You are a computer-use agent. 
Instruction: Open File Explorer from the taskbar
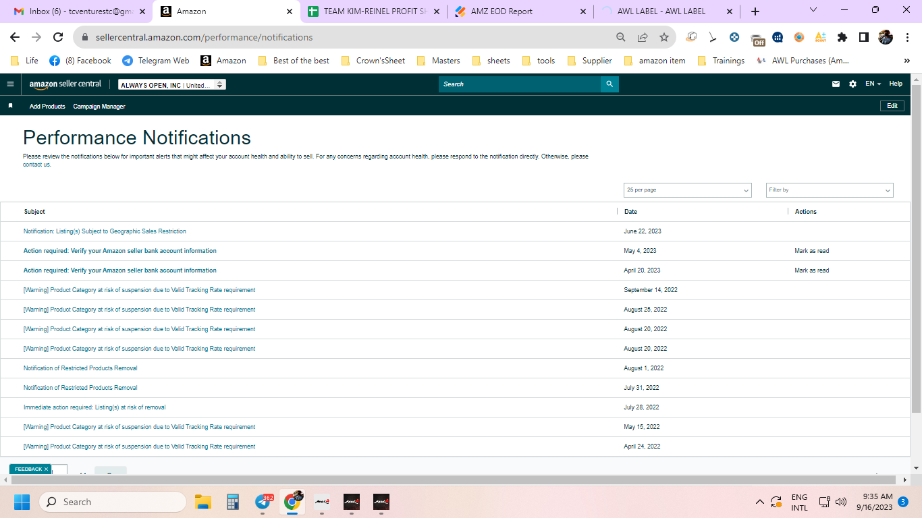[203, 502]
